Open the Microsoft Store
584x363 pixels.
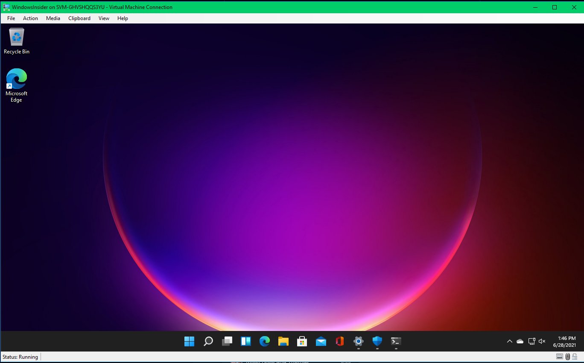pyautogui.click(x=302, y=341)
